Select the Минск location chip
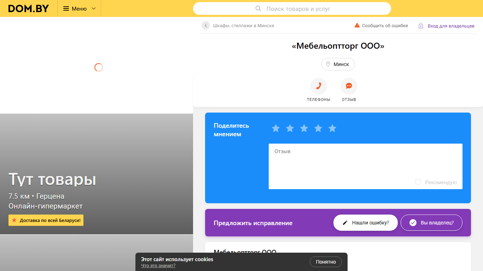 point(338,64)
